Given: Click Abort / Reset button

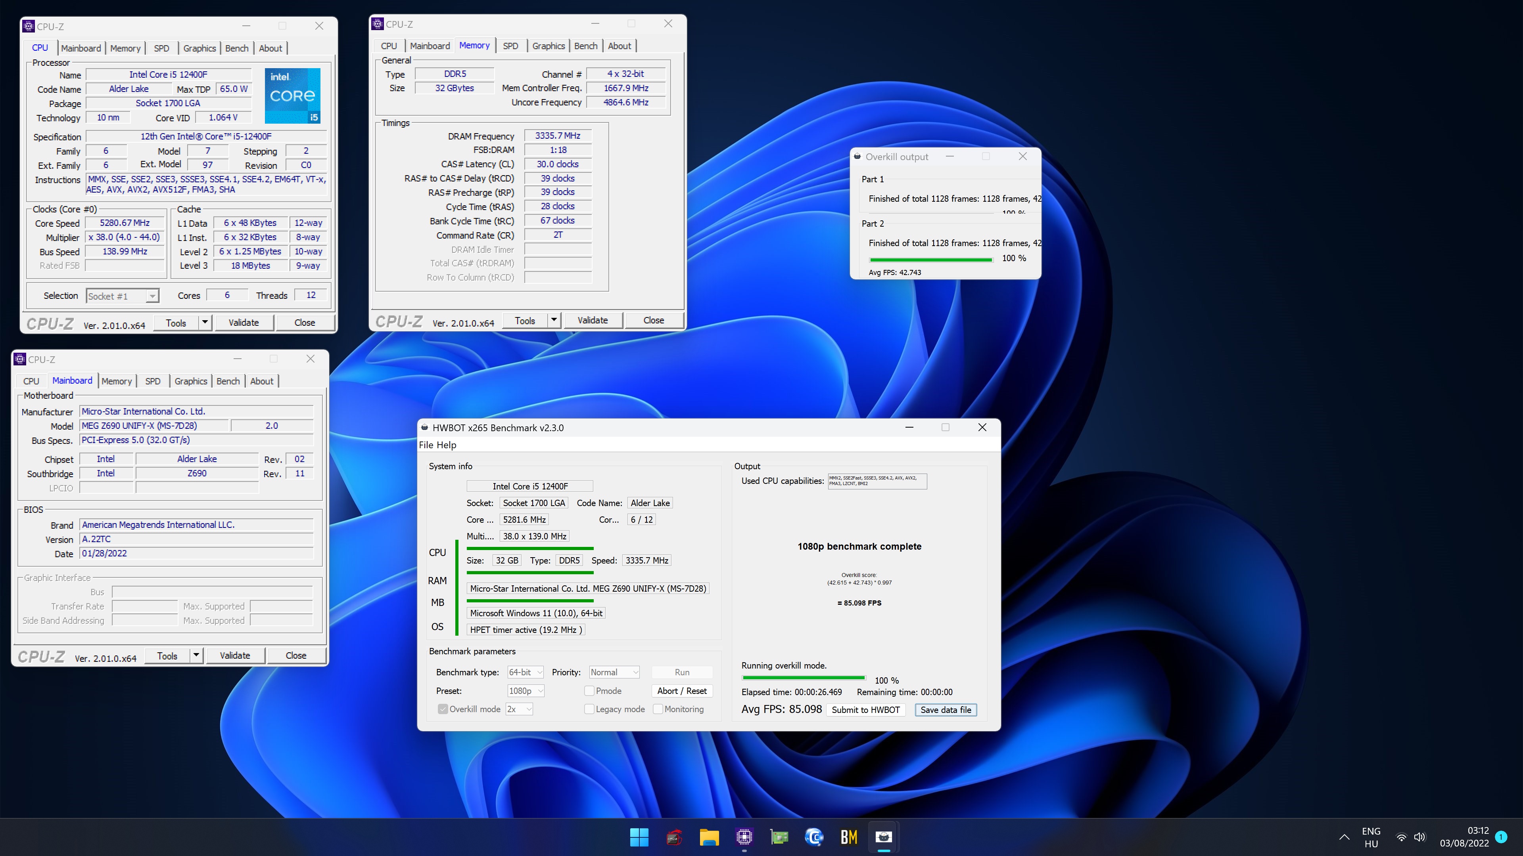Looking at the screenshot, I should coord(682,691).
